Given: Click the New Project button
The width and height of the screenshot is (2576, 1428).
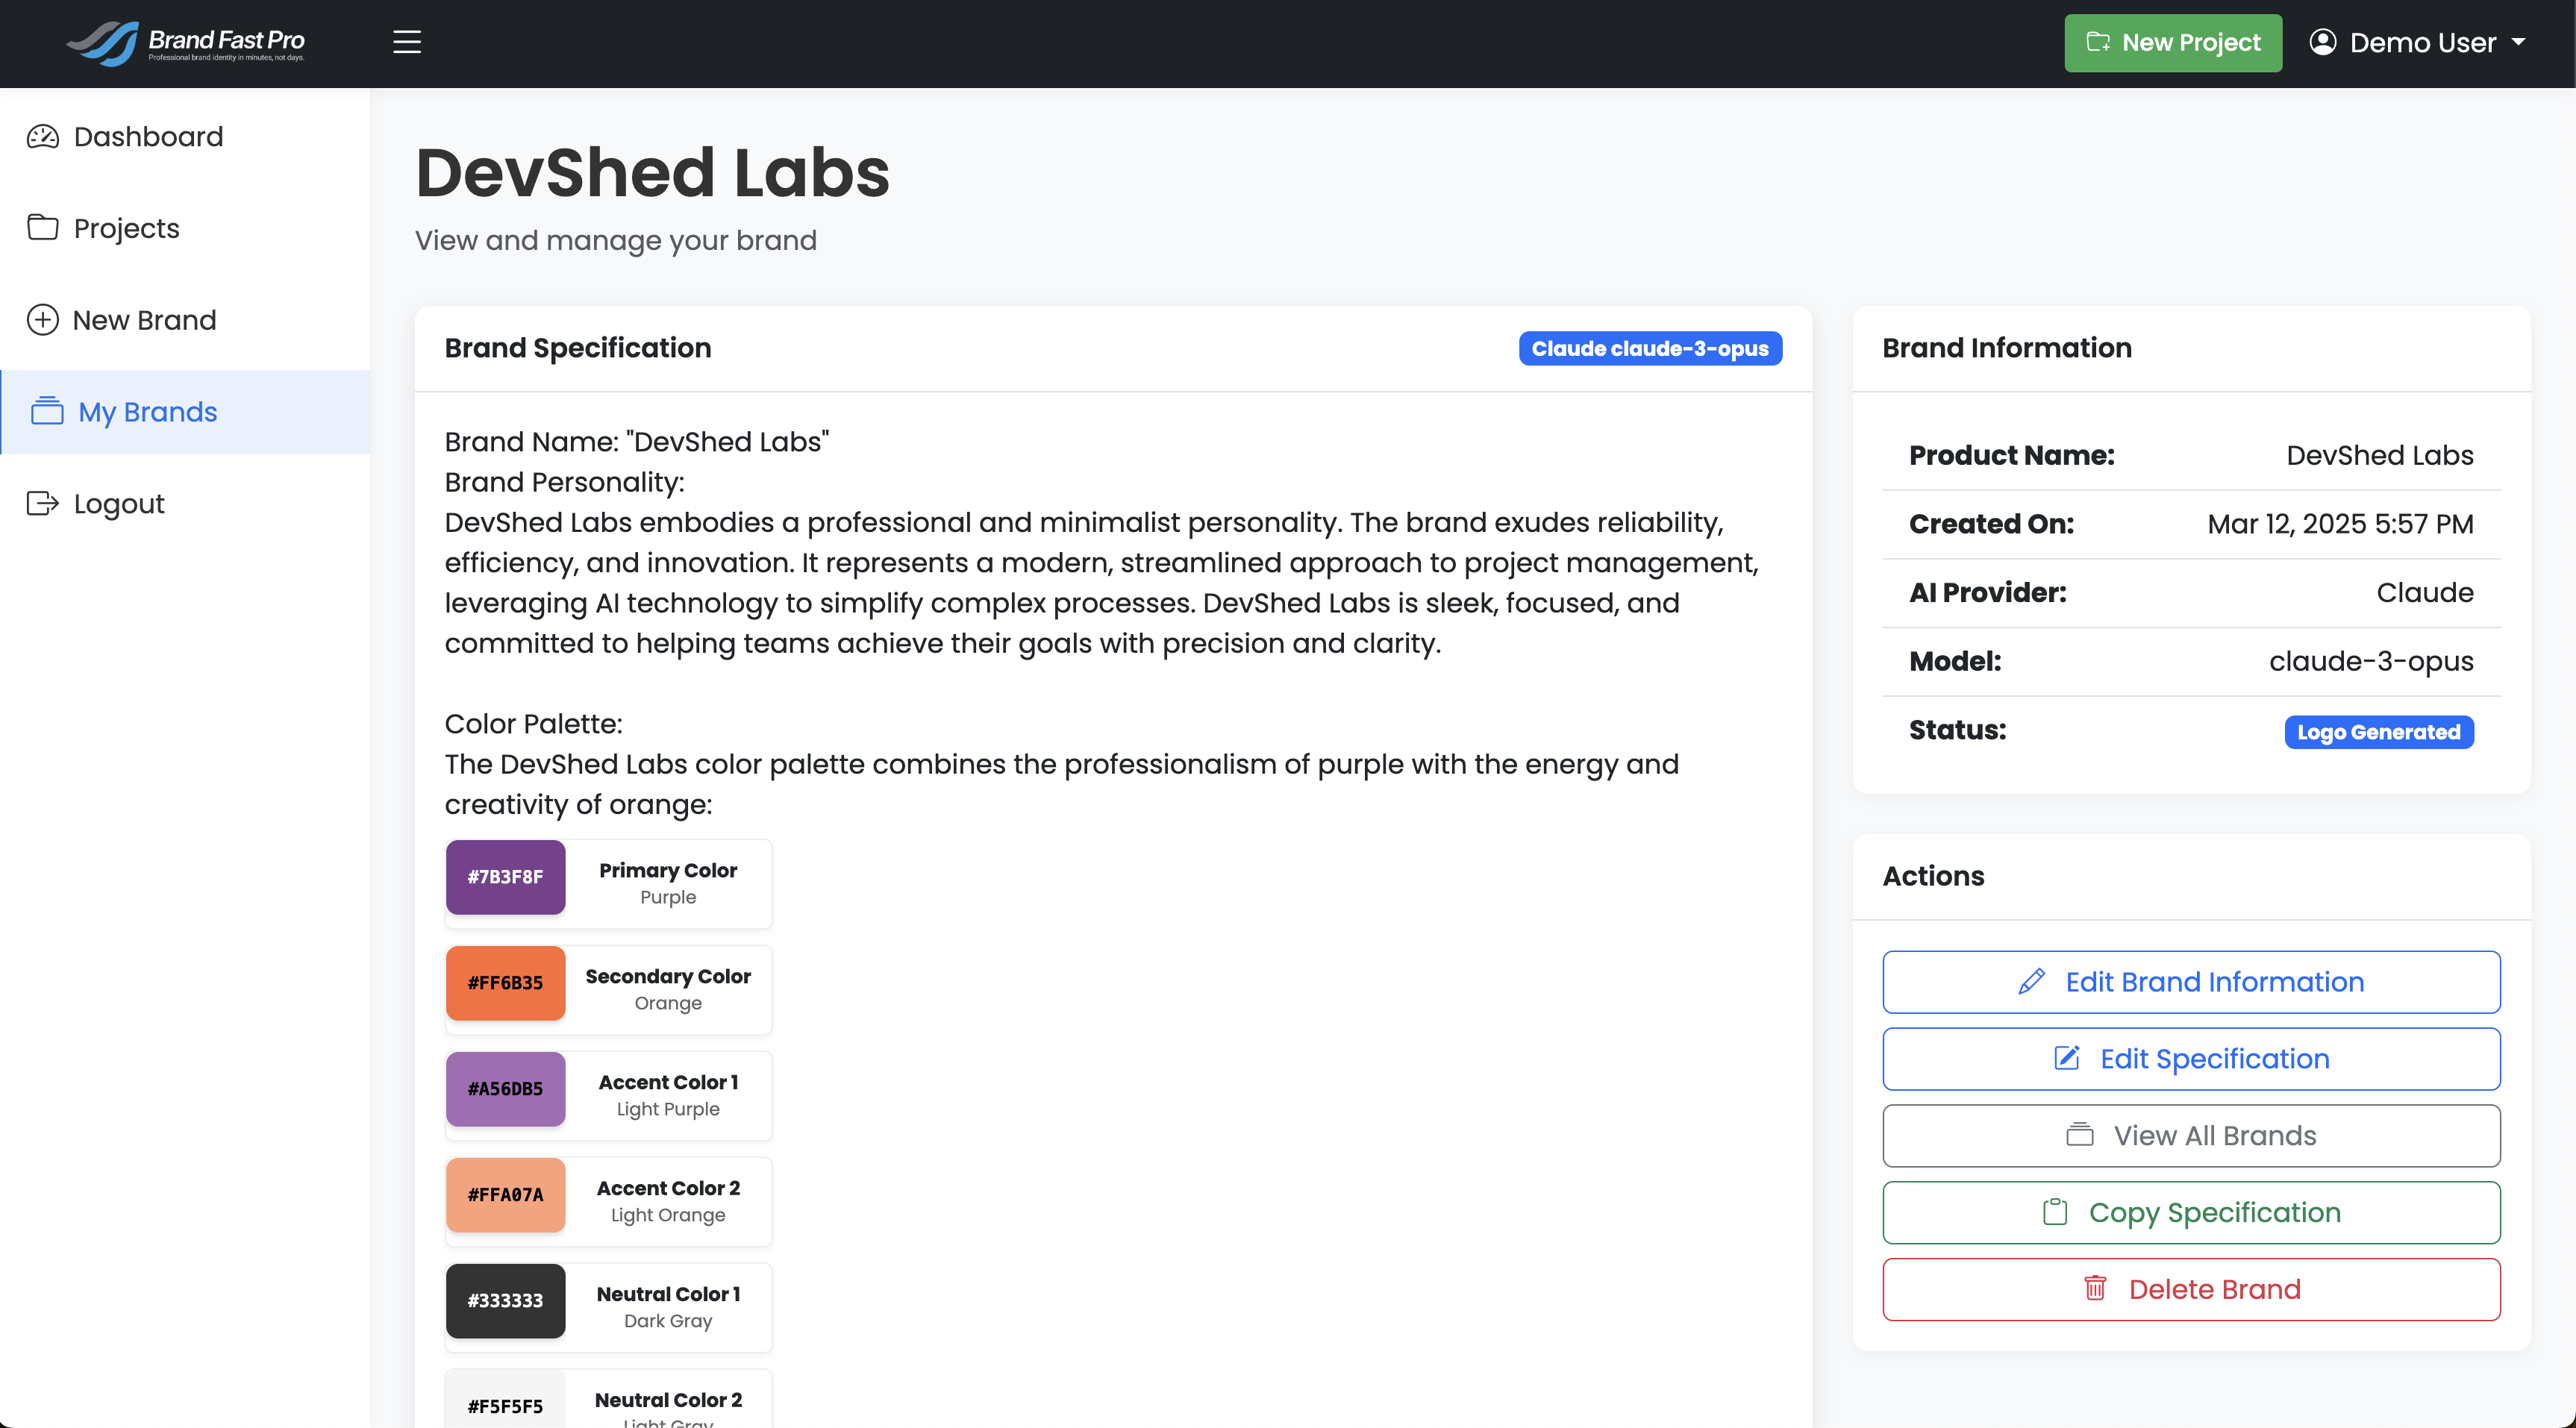Looking at the screenshot, I should (2173, 42).
